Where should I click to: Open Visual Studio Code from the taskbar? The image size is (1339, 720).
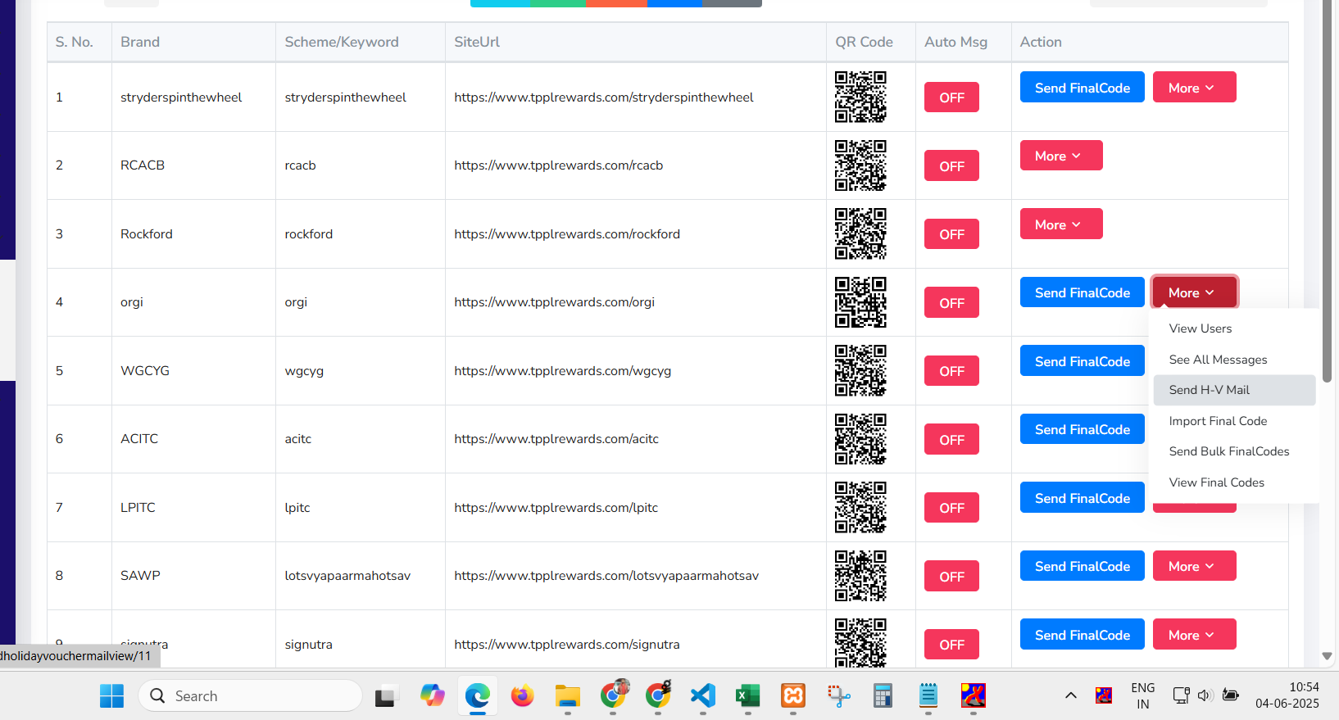(703, 696)
